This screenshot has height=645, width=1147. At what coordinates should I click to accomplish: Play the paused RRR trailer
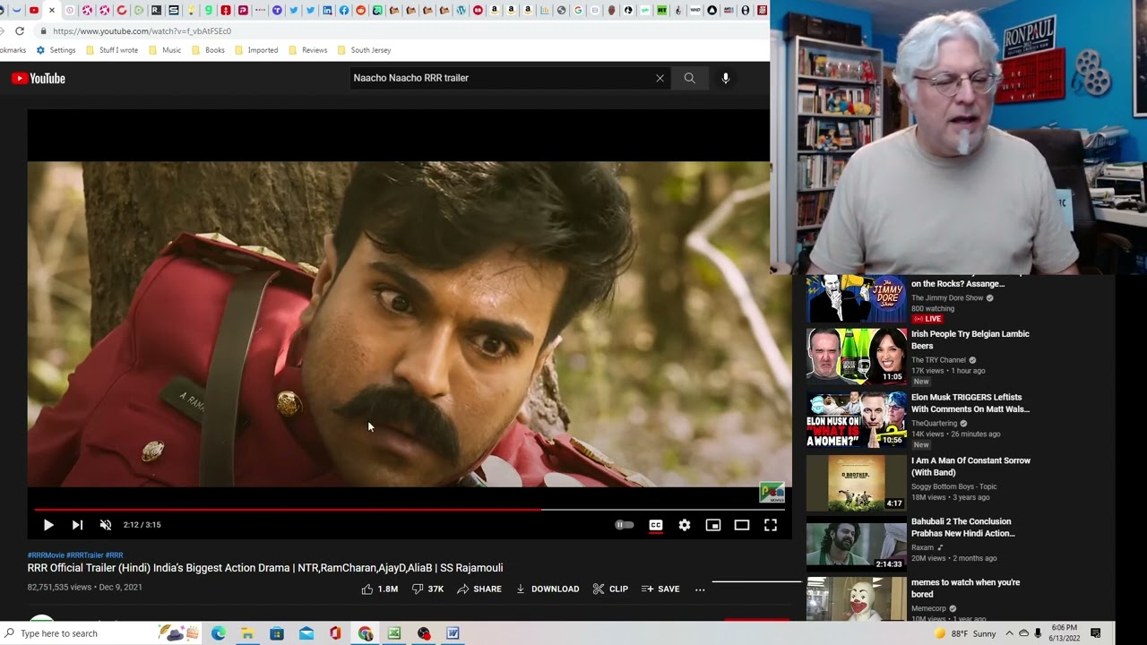(48, 525)
